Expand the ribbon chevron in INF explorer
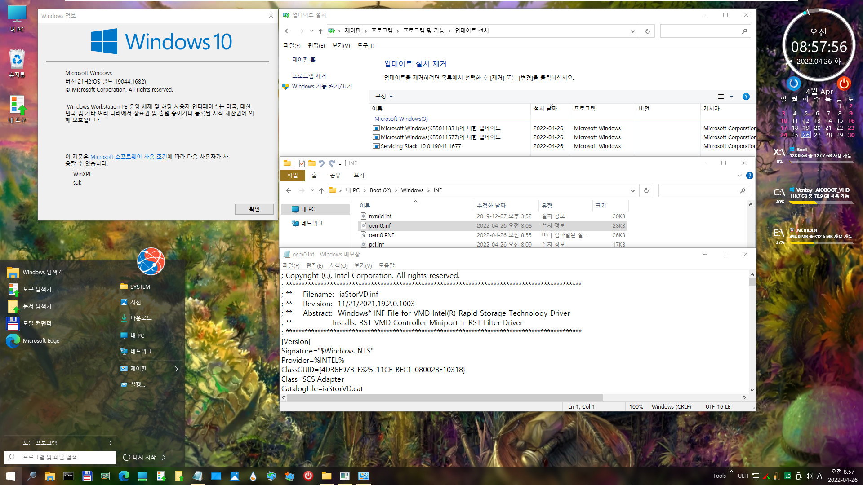Image resolution: width=863 pixels, height=485 pixels. (739, 176)
